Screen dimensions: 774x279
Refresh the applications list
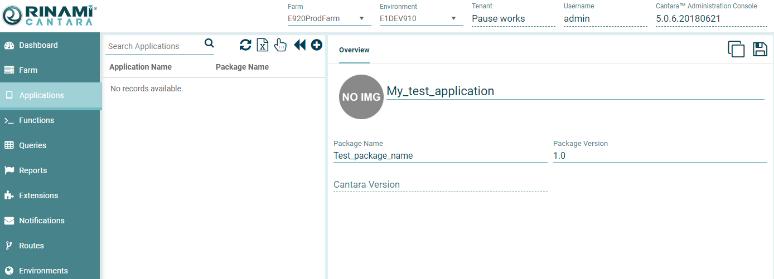245,45
